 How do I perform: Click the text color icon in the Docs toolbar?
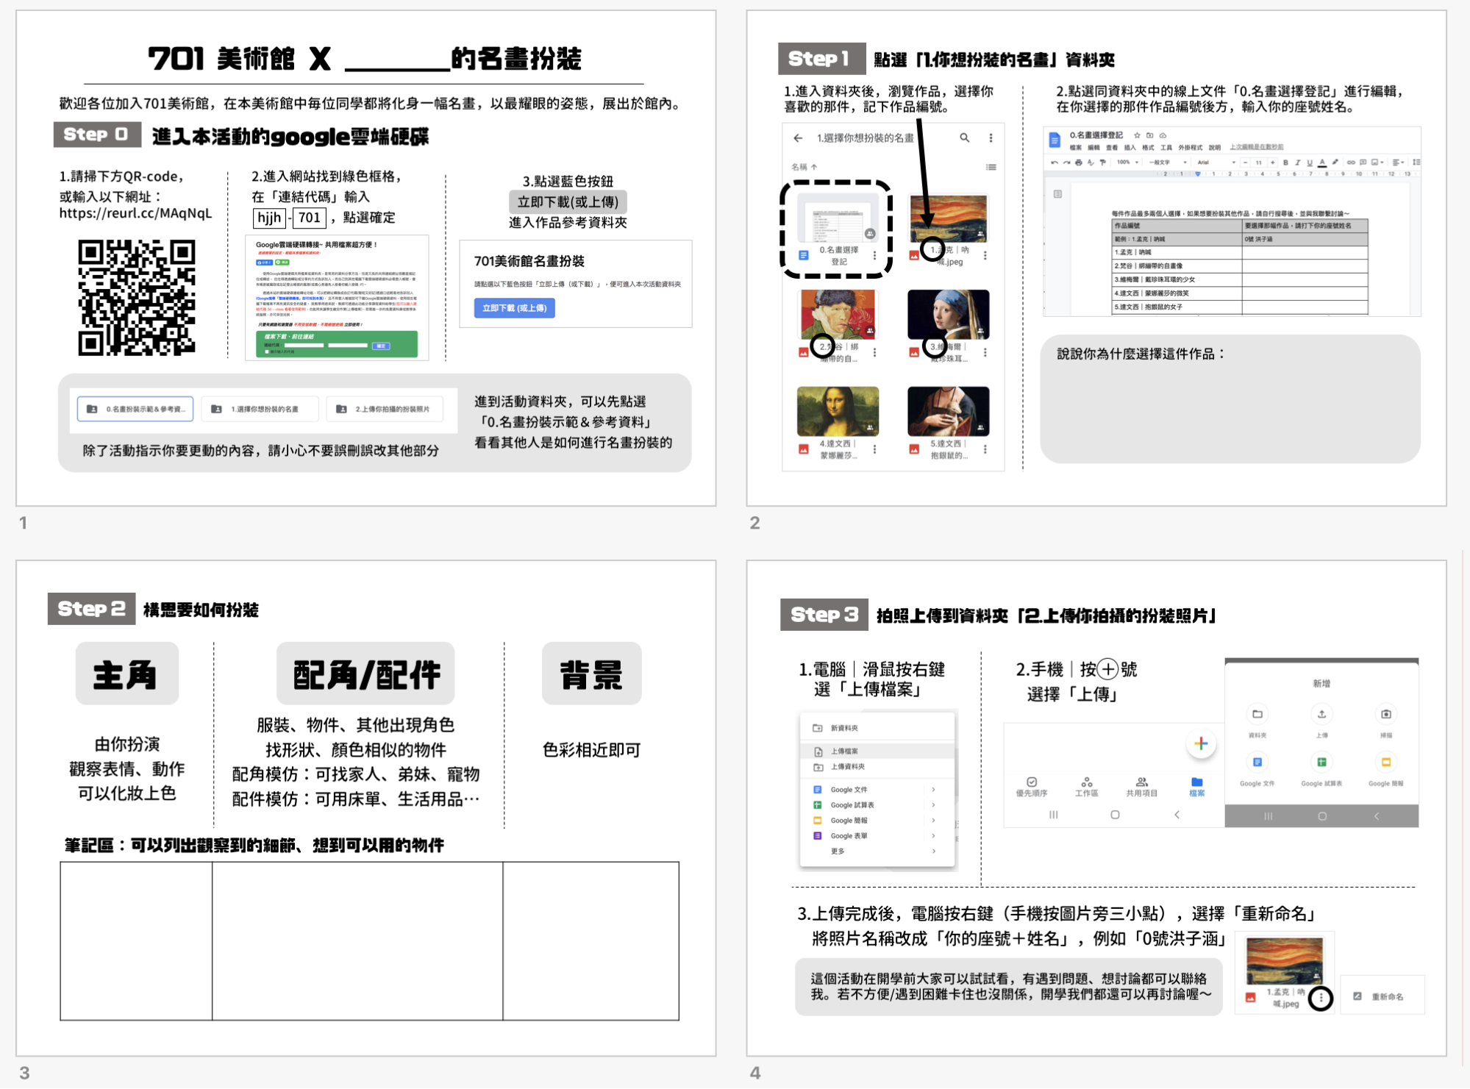[1322, 163]
